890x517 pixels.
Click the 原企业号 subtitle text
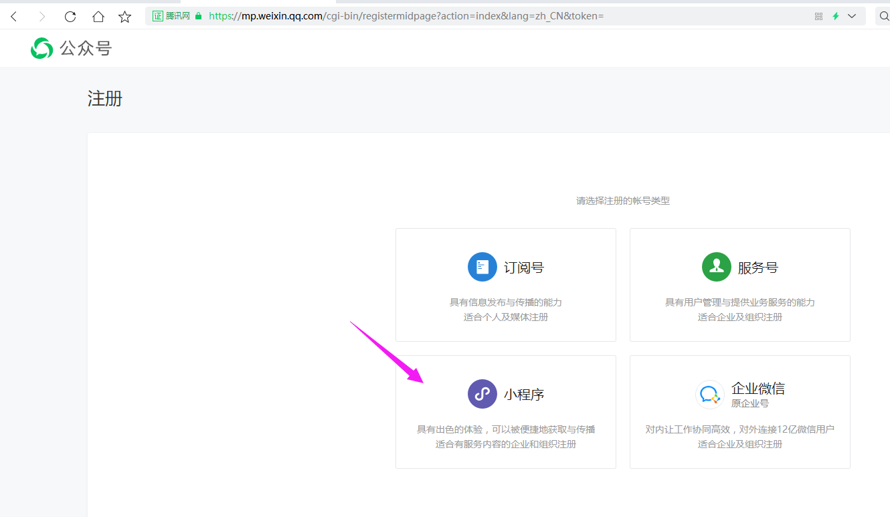pyautogui.click(x=750, y=403)
